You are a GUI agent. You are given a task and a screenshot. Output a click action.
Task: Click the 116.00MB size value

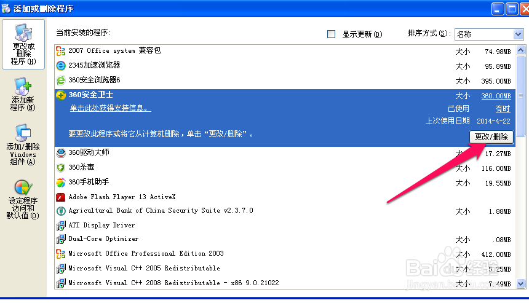pos(496,168)
